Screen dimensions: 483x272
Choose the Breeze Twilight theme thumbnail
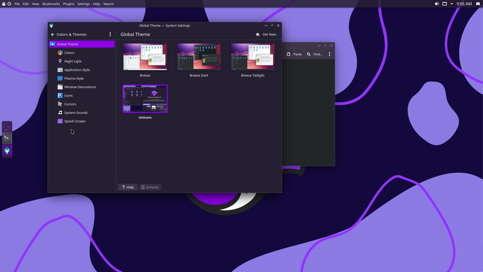[253, 57]
